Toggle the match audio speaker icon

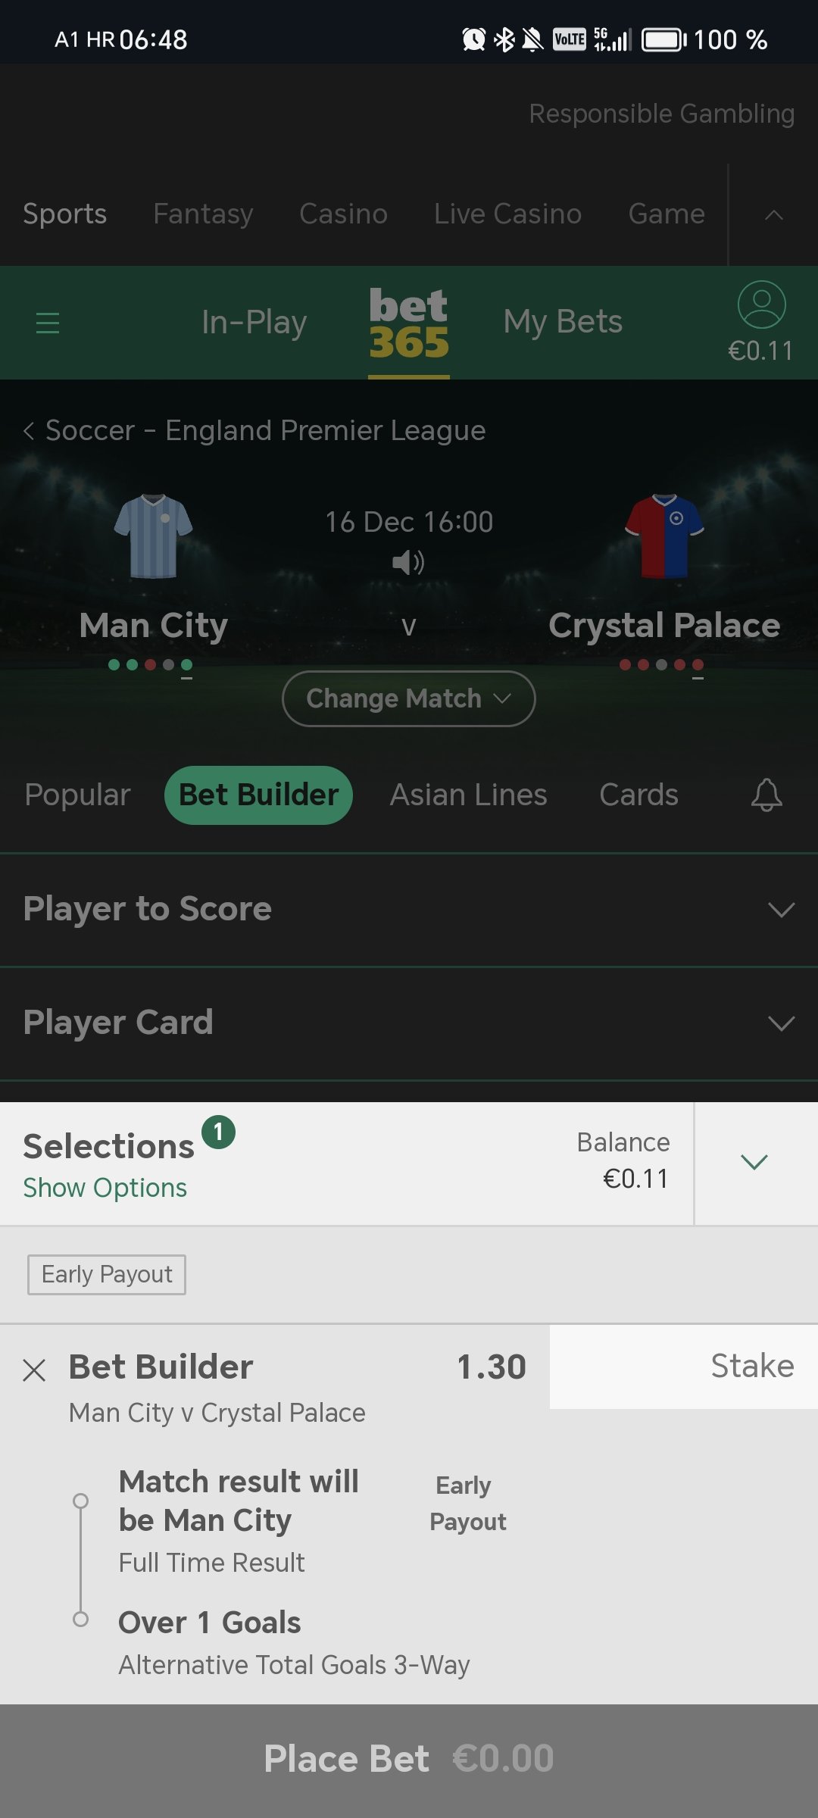408,562
